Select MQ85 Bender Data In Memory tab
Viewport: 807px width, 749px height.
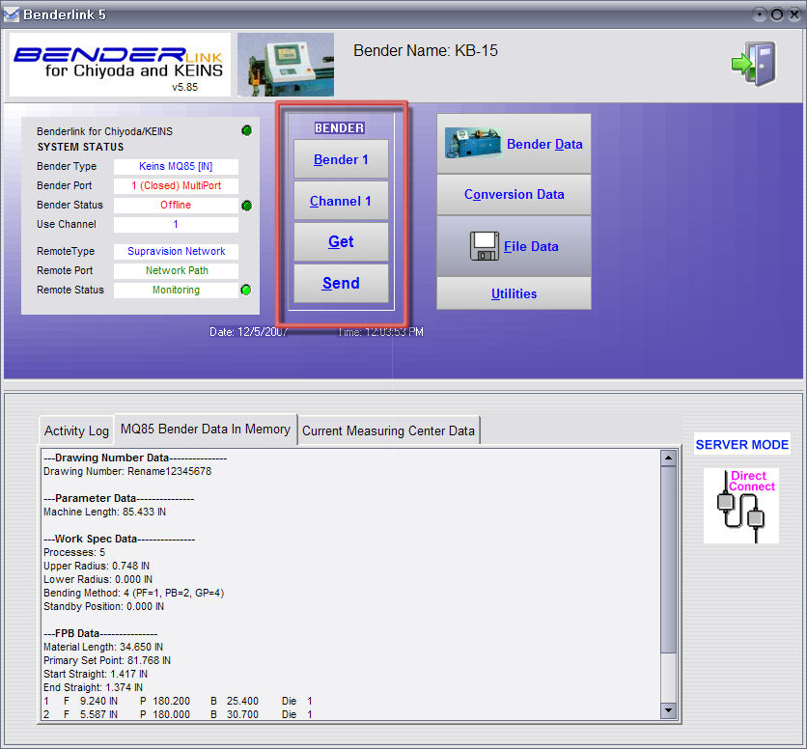tap(205, 430)
